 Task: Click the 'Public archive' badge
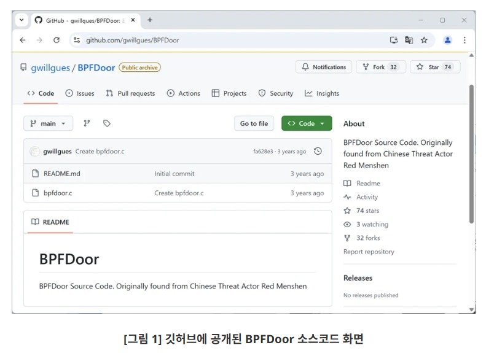click(140, 68)
